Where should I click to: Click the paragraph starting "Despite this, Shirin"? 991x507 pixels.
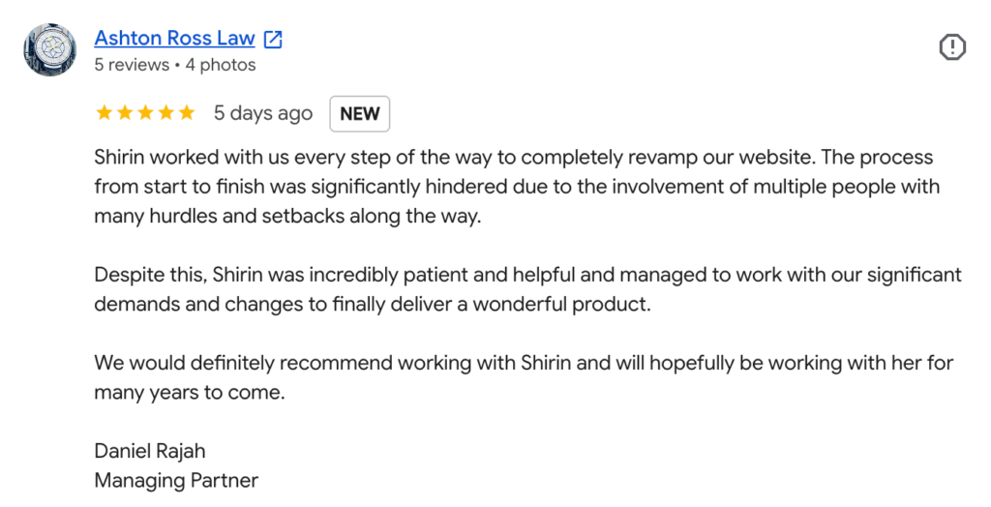[527, 289]
